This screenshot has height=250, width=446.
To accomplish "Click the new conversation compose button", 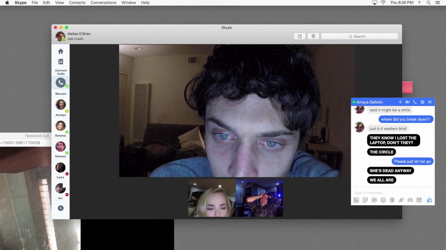I will [x=300, y=36].
